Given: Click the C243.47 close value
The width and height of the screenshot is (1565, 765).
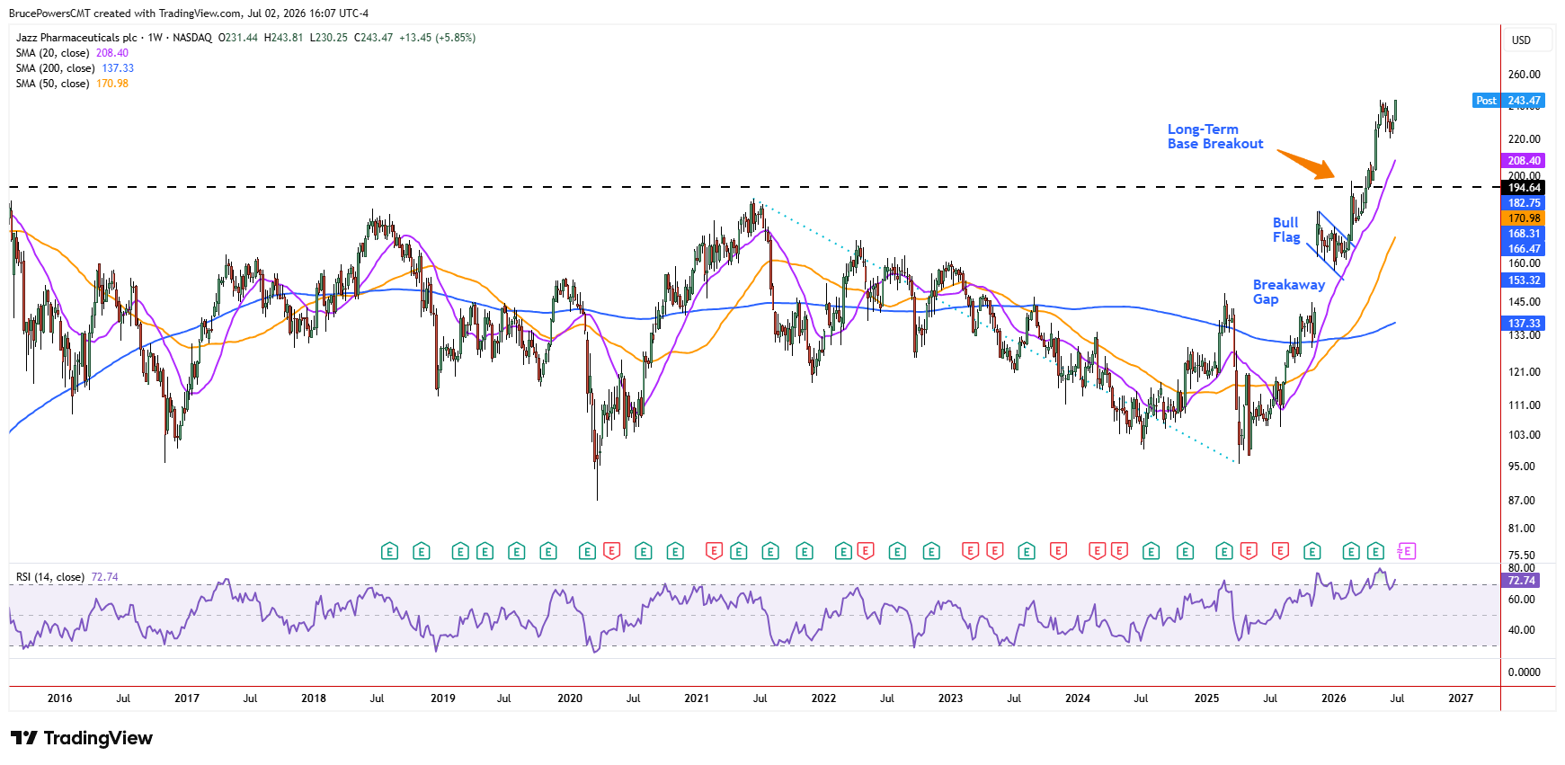Looking at the screenshot, I should [373, 38].
